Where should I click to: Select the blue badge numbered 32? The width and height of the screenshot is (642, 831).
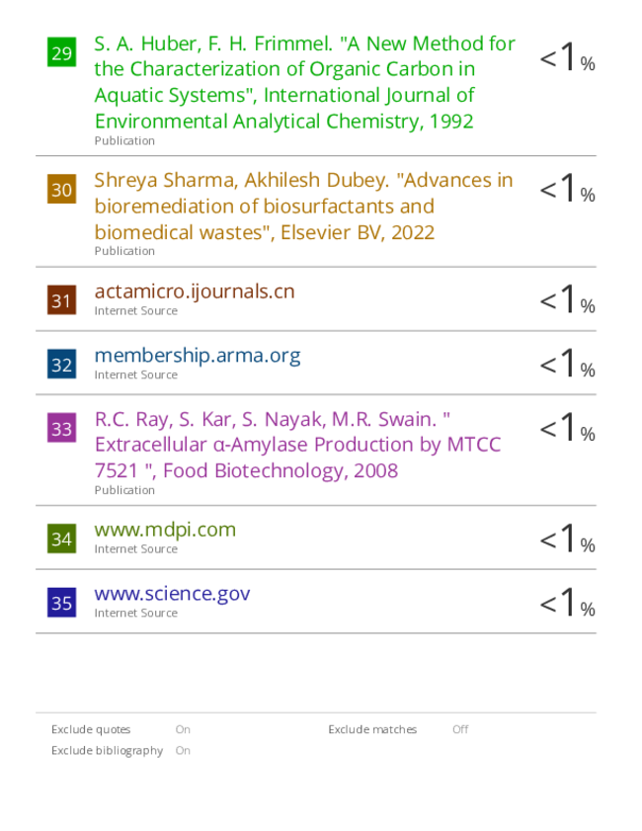click(61, 364)
